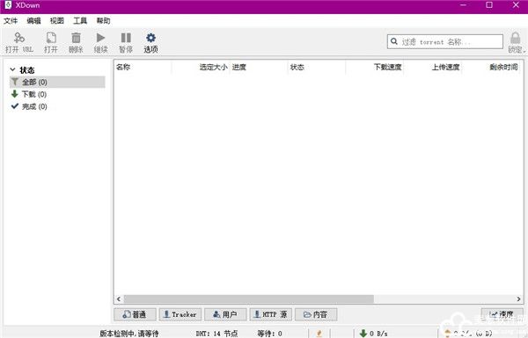Screen dimensions: 528x338
Task: Click the Delete (删除) trash icon
Action: [x=76, y=38]
